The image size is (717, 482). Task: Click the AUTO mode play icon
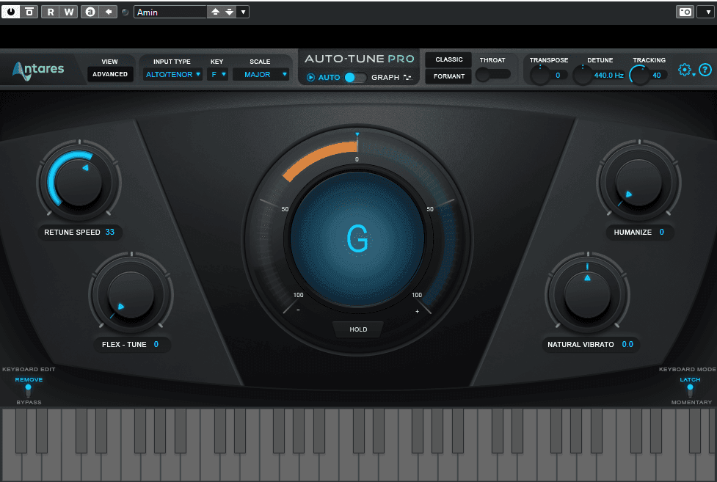click(310, 77)
